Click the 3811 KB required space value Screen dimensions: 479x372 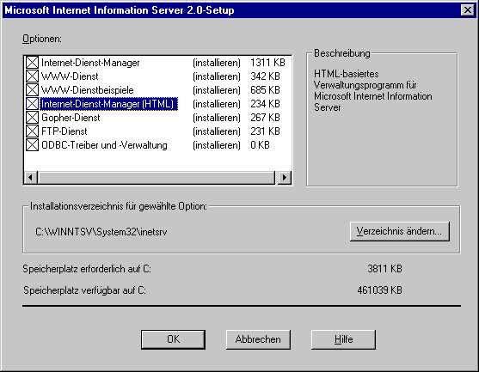tap(385, 269)
